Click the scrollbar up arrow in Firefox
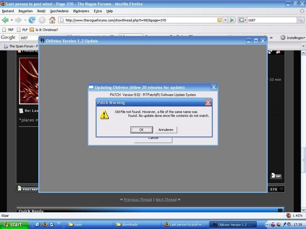 303,53
